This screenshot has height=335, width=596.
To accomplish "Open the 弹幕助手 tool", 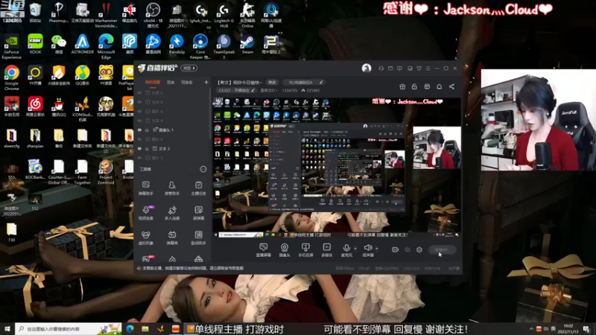I will tap(145, 188).
